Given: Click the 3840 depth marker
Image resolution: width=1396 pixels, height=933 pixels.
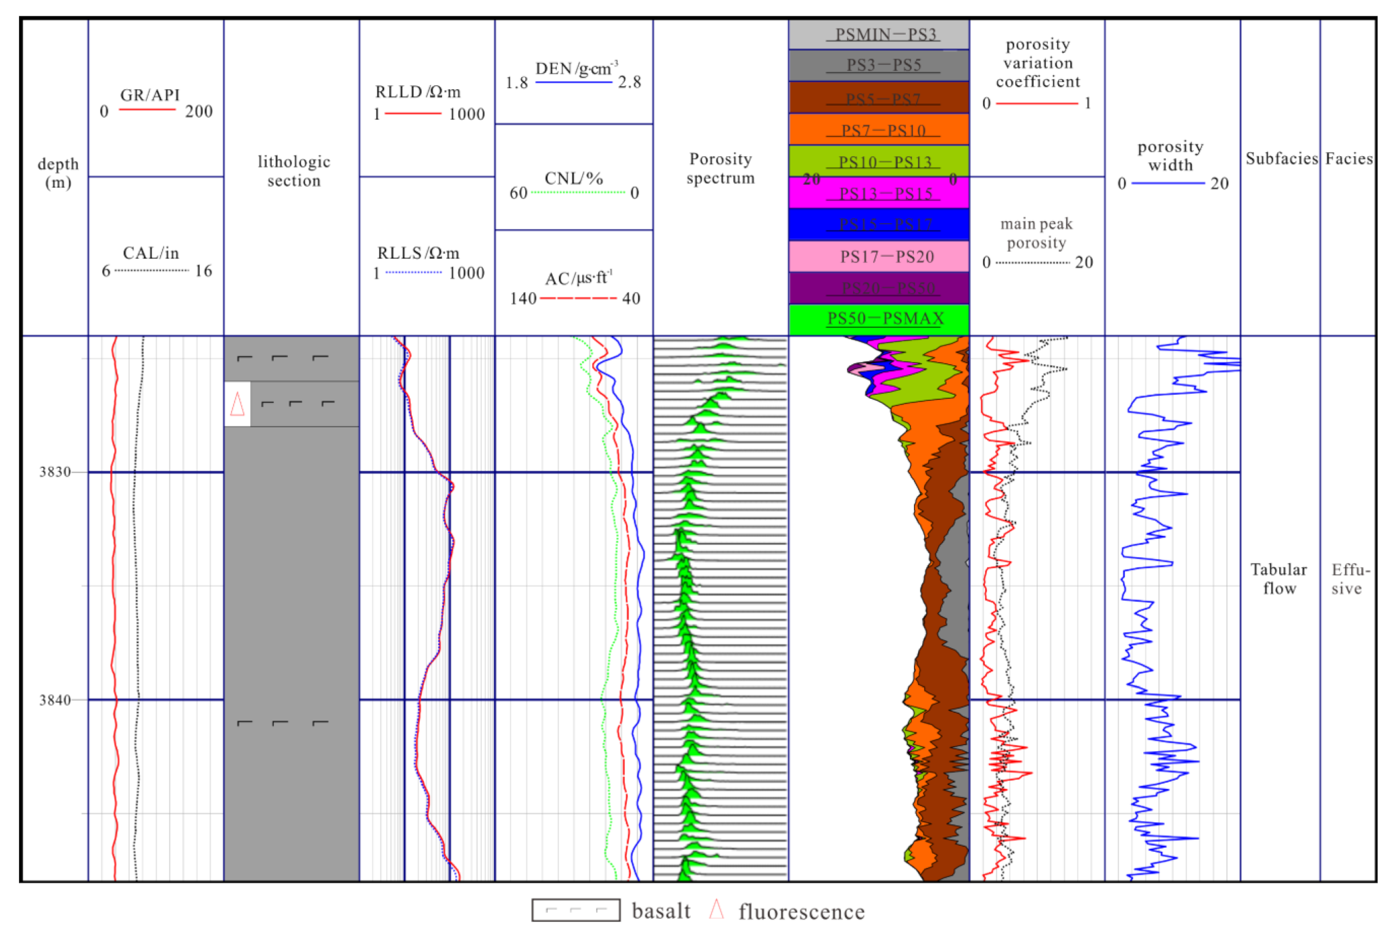Looking at the screenshot, I should [x=55, y=700].
